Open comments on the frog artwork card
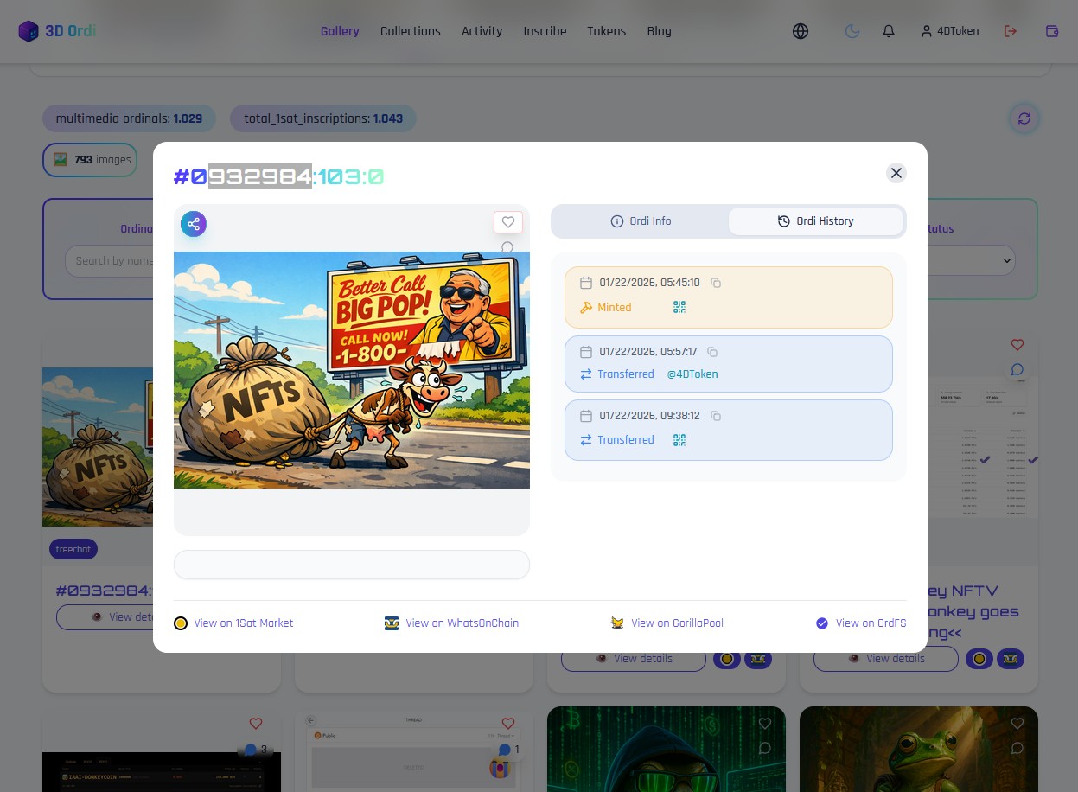Screen dimensions: 1078x792 tap(1017, 748)
